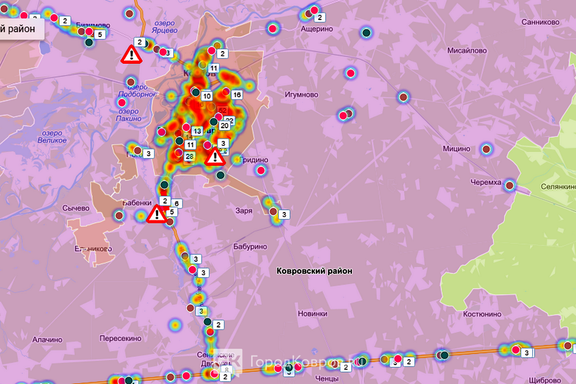This screenshot has height=384, width=576.
Task: Click the cluster badge labeled 16
Action: pos(237,95)
